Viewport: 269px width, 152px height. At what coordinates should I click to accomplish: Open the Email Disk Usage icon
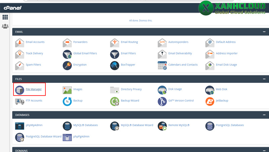click(209, 66)
